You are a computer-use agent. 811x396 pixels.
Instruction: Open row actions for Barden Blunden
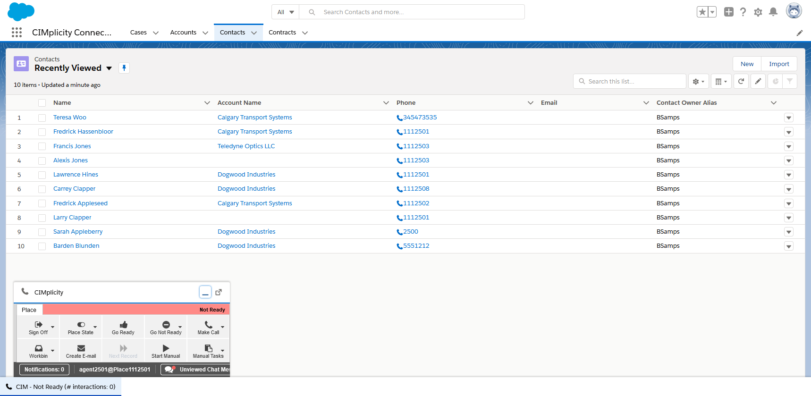(x=789, y=246)
